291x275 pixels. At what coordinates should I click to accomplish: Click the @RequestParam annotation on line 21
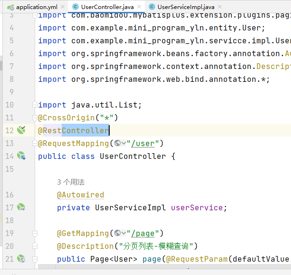click(x=197, y=259)
